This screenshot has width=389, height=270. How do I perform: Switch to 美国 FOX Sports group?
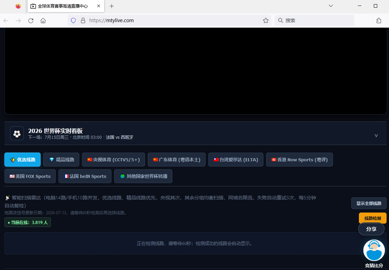30,176
